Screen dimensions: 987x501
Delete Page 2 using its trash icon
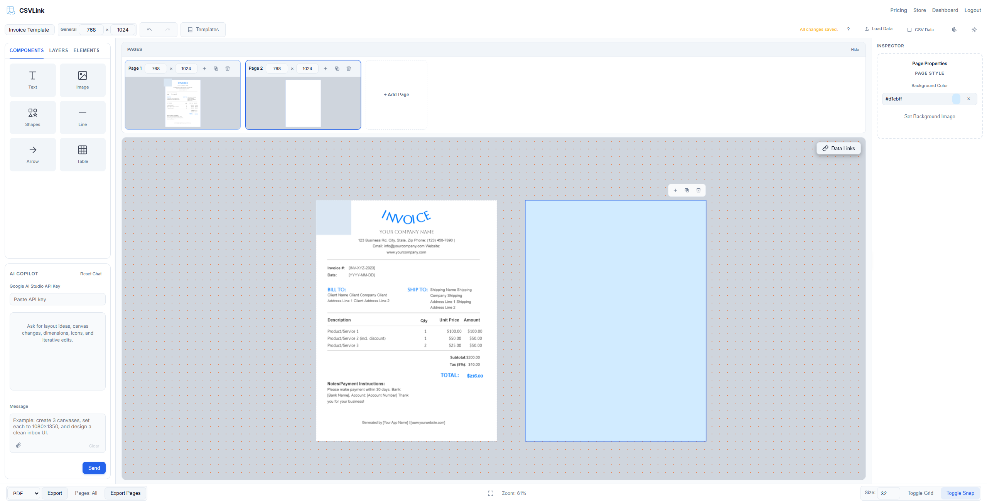pyautogui.click(x=348, y=68)
